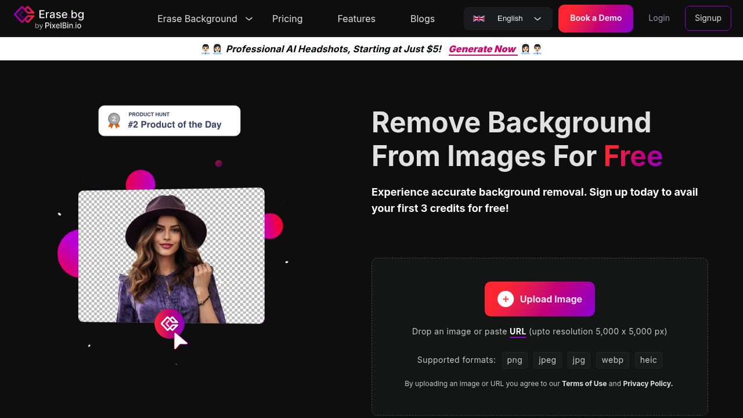Open the Privacy Policy link
Image resolution: width=743 pixels, height=418 pixels.
(x=648, y=384)
